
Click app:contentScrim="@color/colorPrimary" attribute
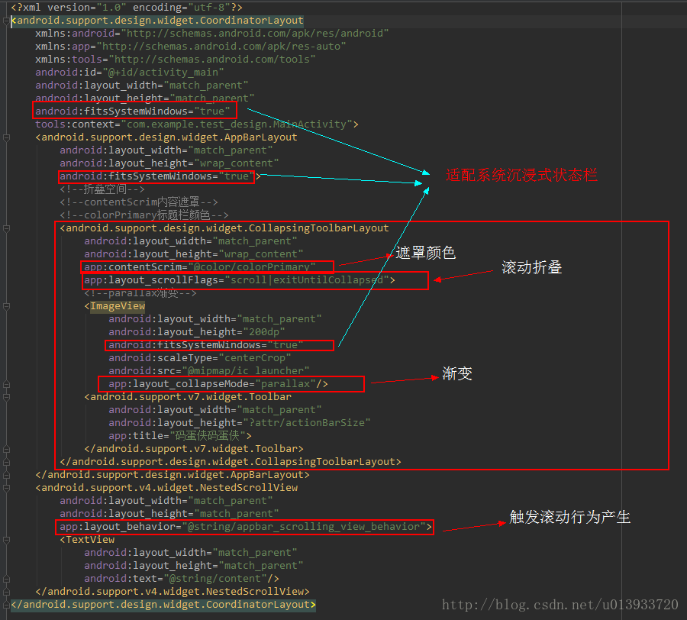point(200,266)
